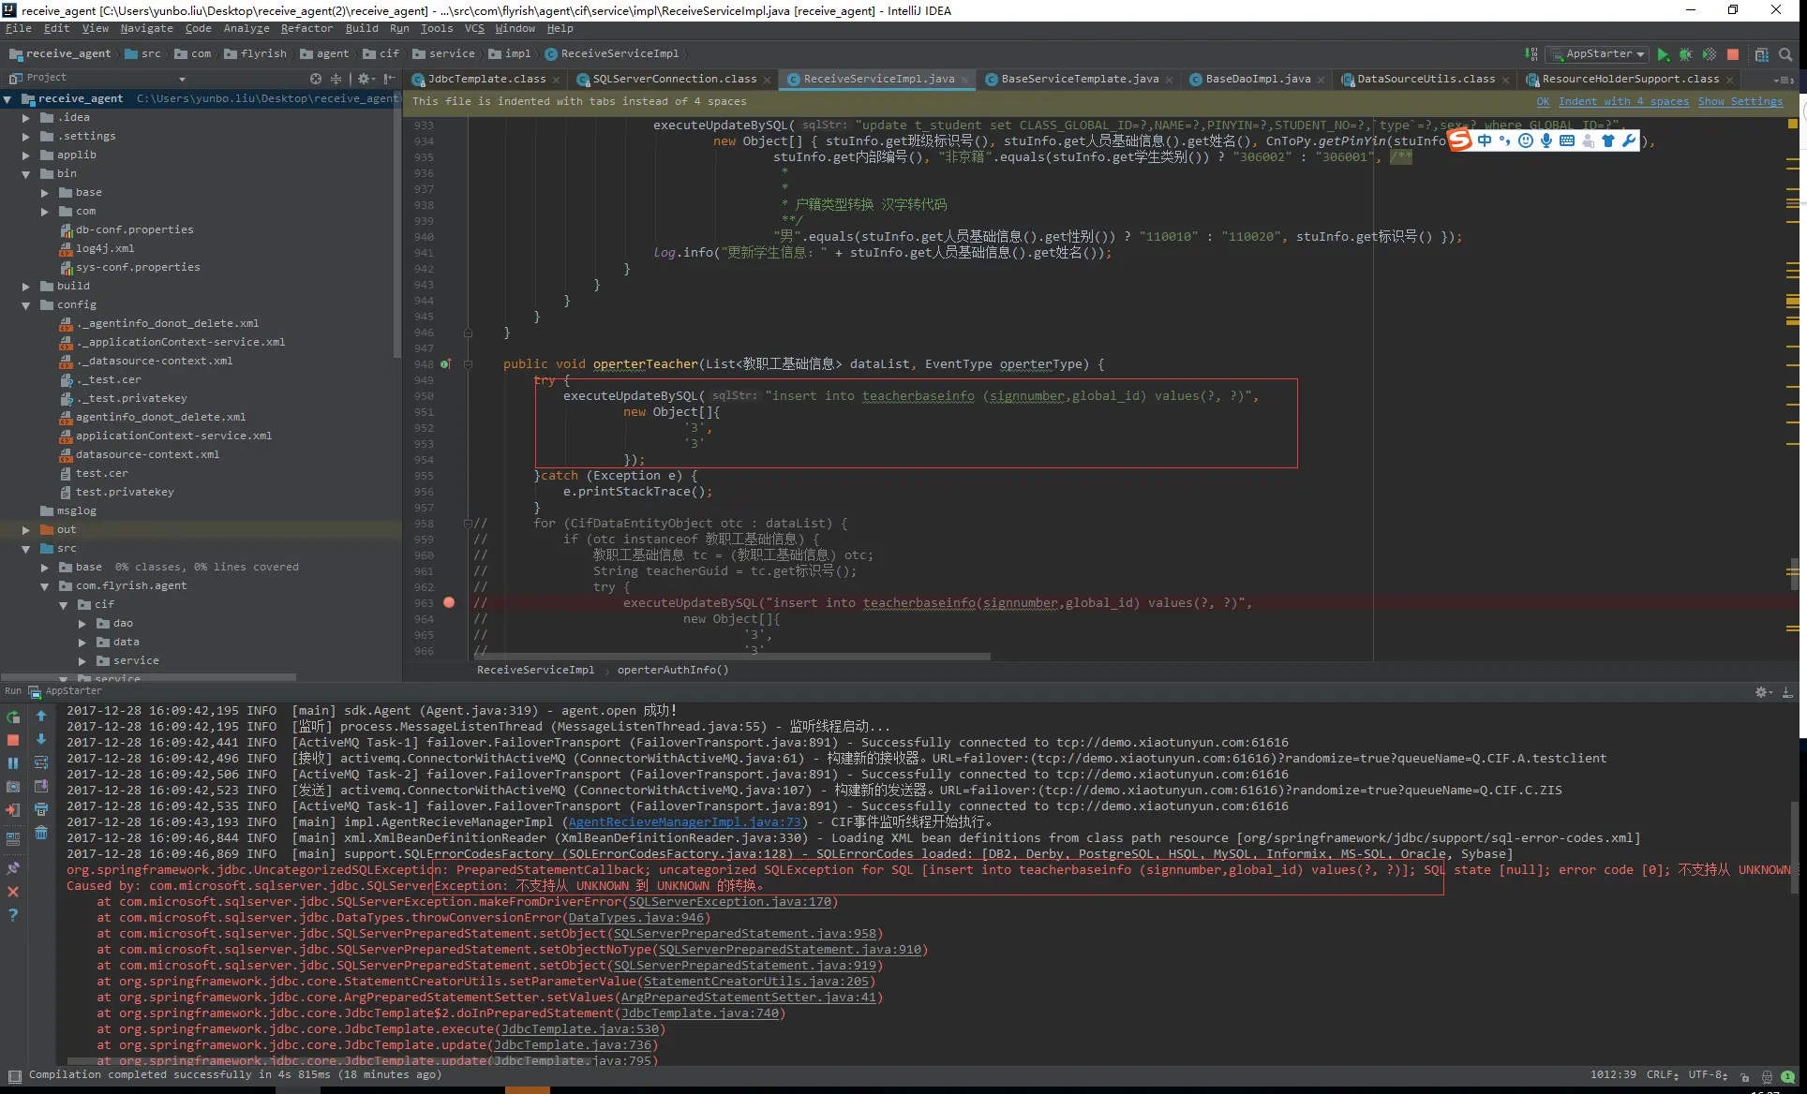Click the Clear All trash icon
This screenshot has width=1807, height=1094.
coord(41,833)
